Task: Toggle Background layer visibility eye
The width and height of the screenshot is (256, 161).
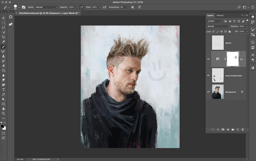Action: (208, 92)
